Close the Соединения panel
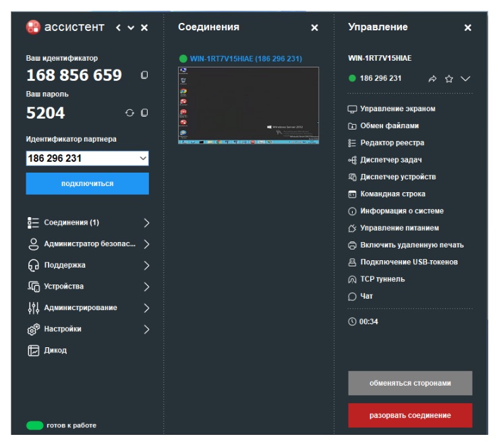This screenshot has height=445, width=501. [x=314, y=28]
